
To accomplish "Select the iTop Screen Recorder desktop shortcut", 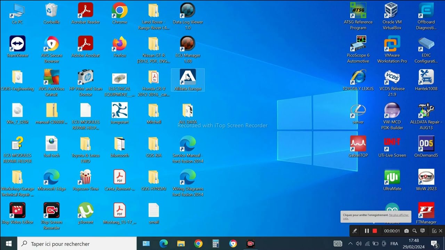I will click(x=51, y=216).
